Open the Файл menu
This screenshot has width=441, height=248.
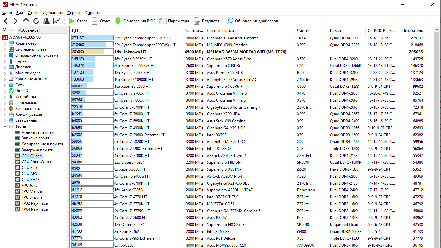[7, 13]
